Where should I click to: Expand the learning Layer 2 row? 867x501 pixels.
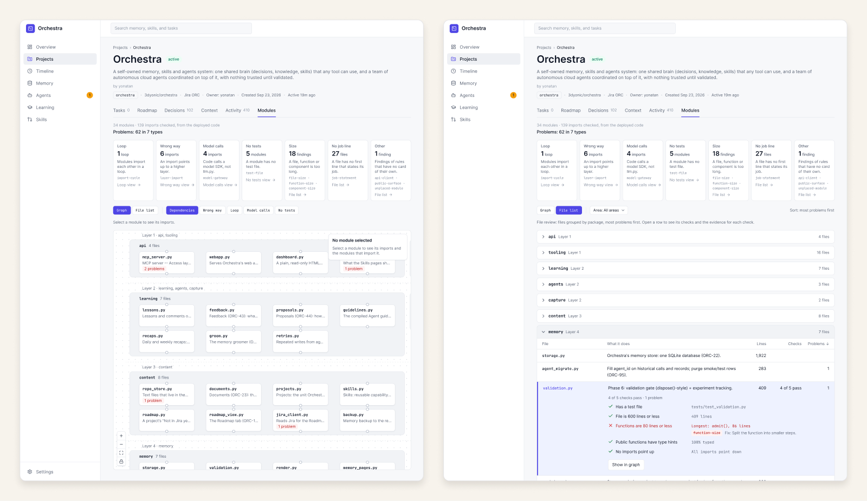pyautogui.click(x=685, y=268)
